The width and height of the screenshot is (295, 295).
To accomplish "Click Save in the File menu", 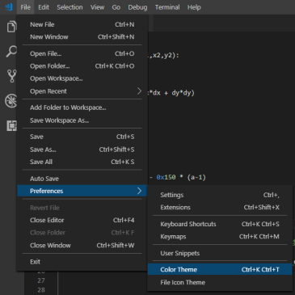I will pyautogui.click(x=82, y=137).
